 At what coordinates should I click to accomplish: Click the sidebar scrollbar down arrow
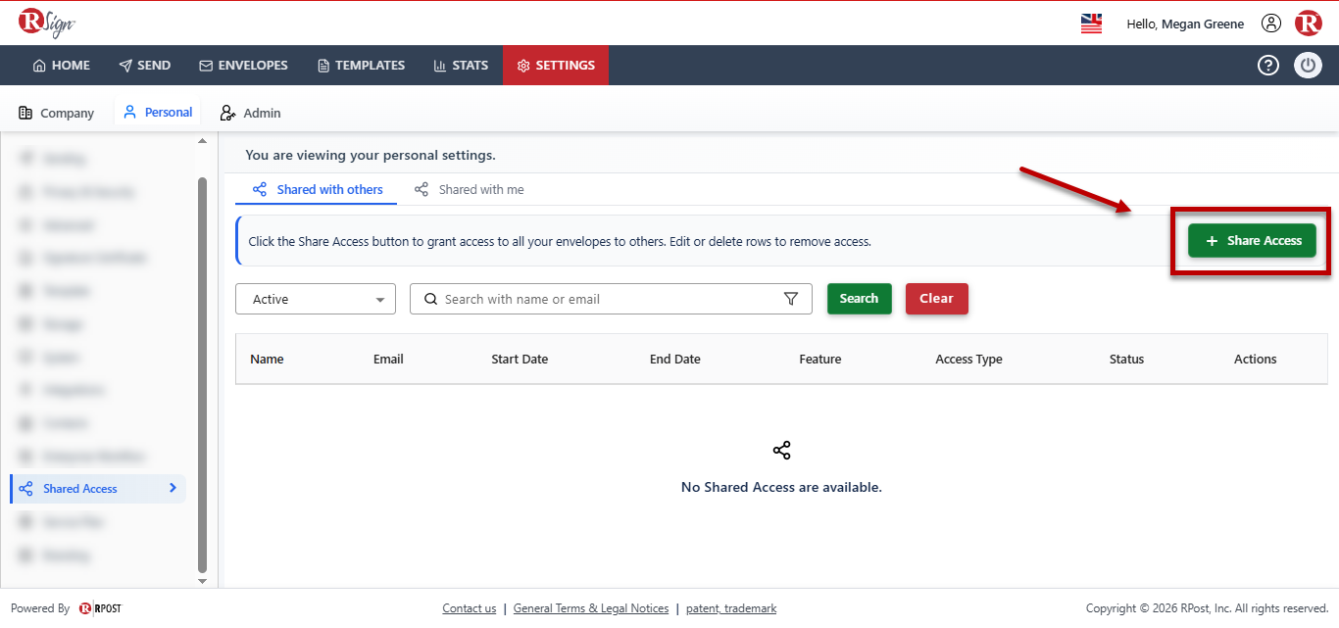[x=203, y=581]
